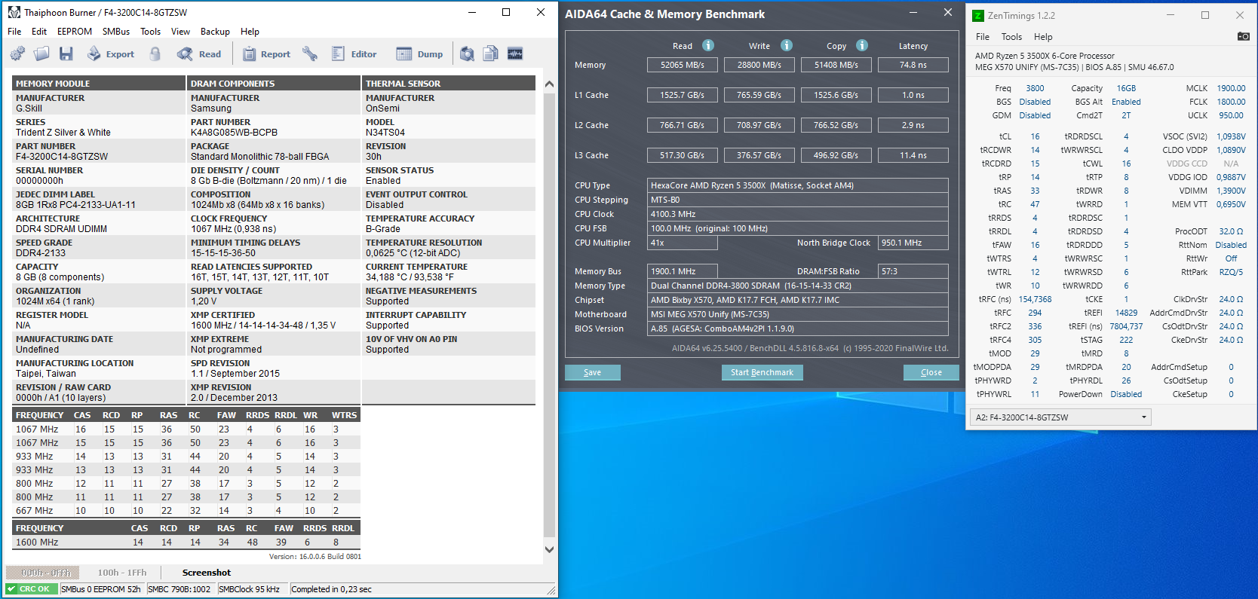
Task: Click the Memory Read value 52065 MB/s
Action: tap(683, 65)
